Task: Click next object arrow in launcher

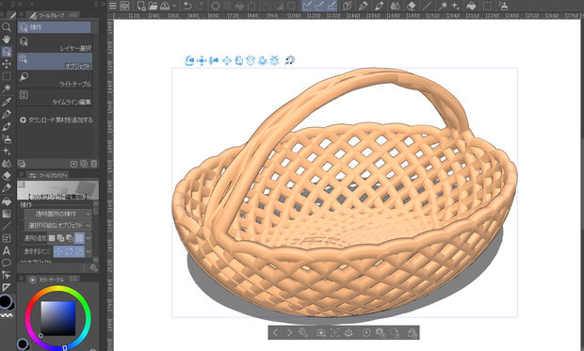Action: point(289,333)
